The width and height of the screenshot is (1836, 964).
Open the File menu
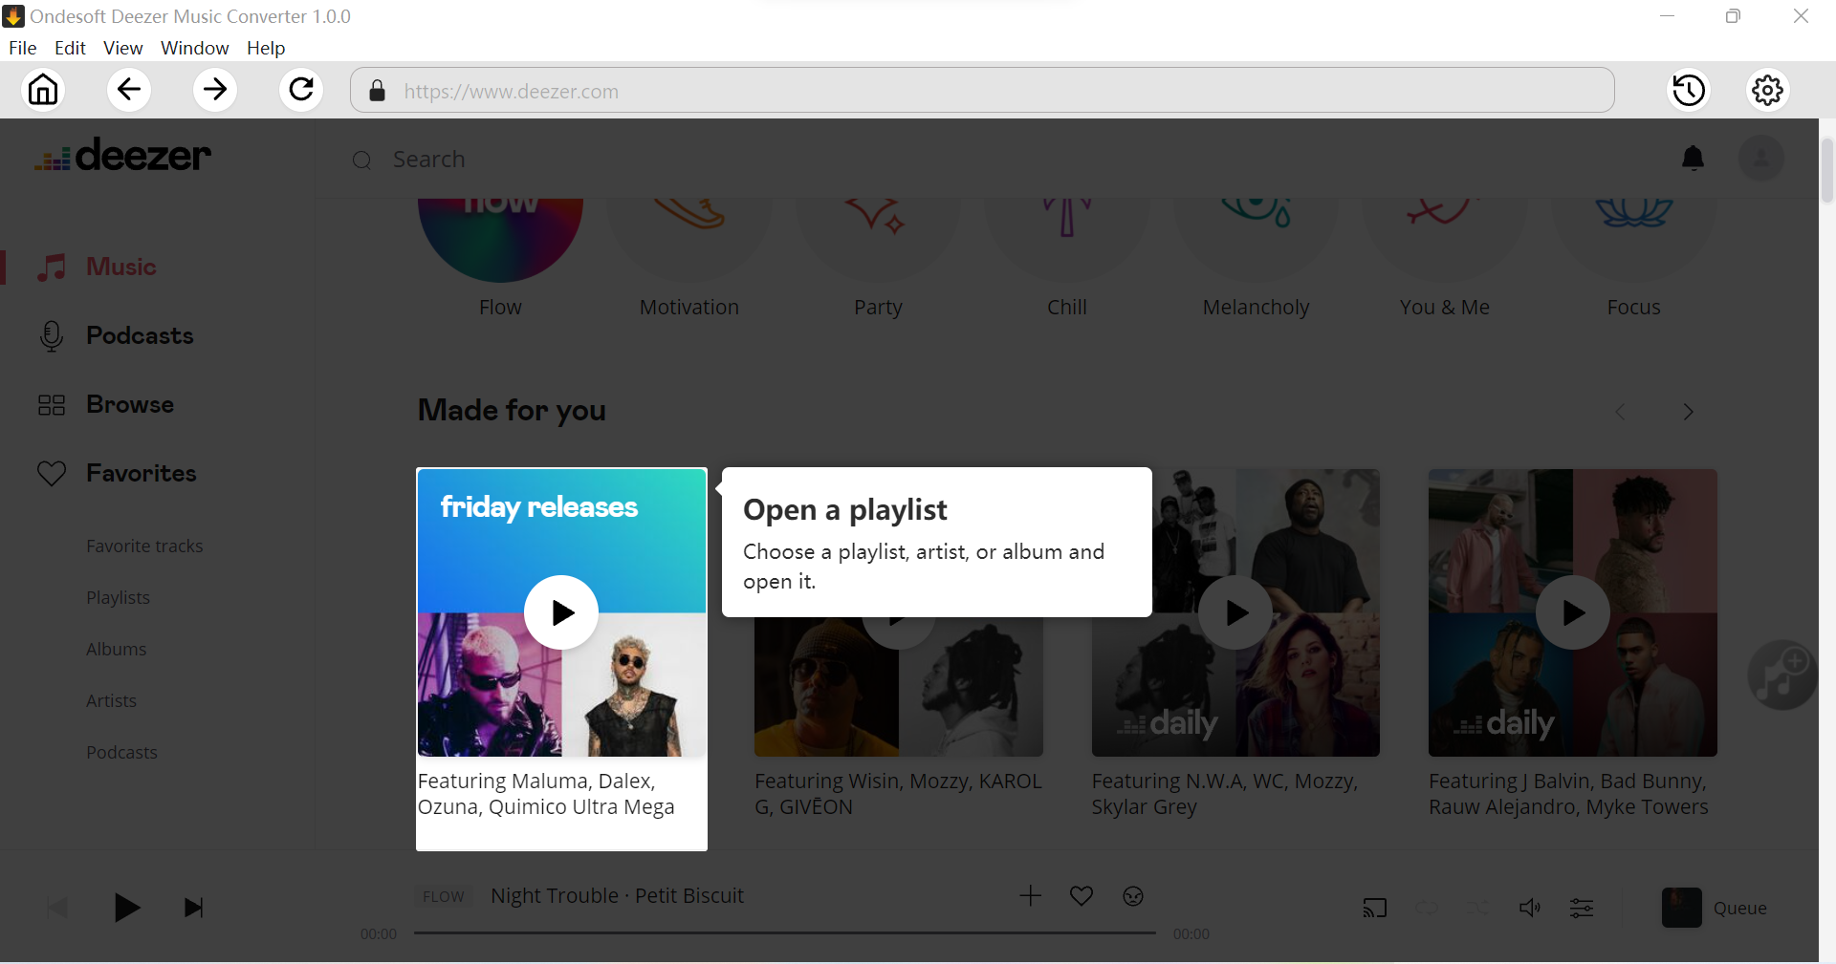pyautogui.click(x=22, y=48)
